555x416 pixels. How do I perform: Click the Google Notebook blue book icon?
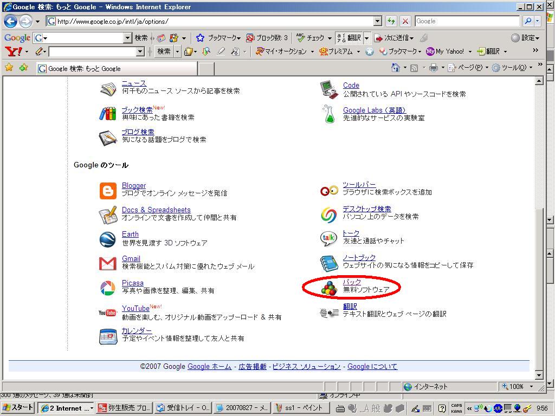point(329,263)
